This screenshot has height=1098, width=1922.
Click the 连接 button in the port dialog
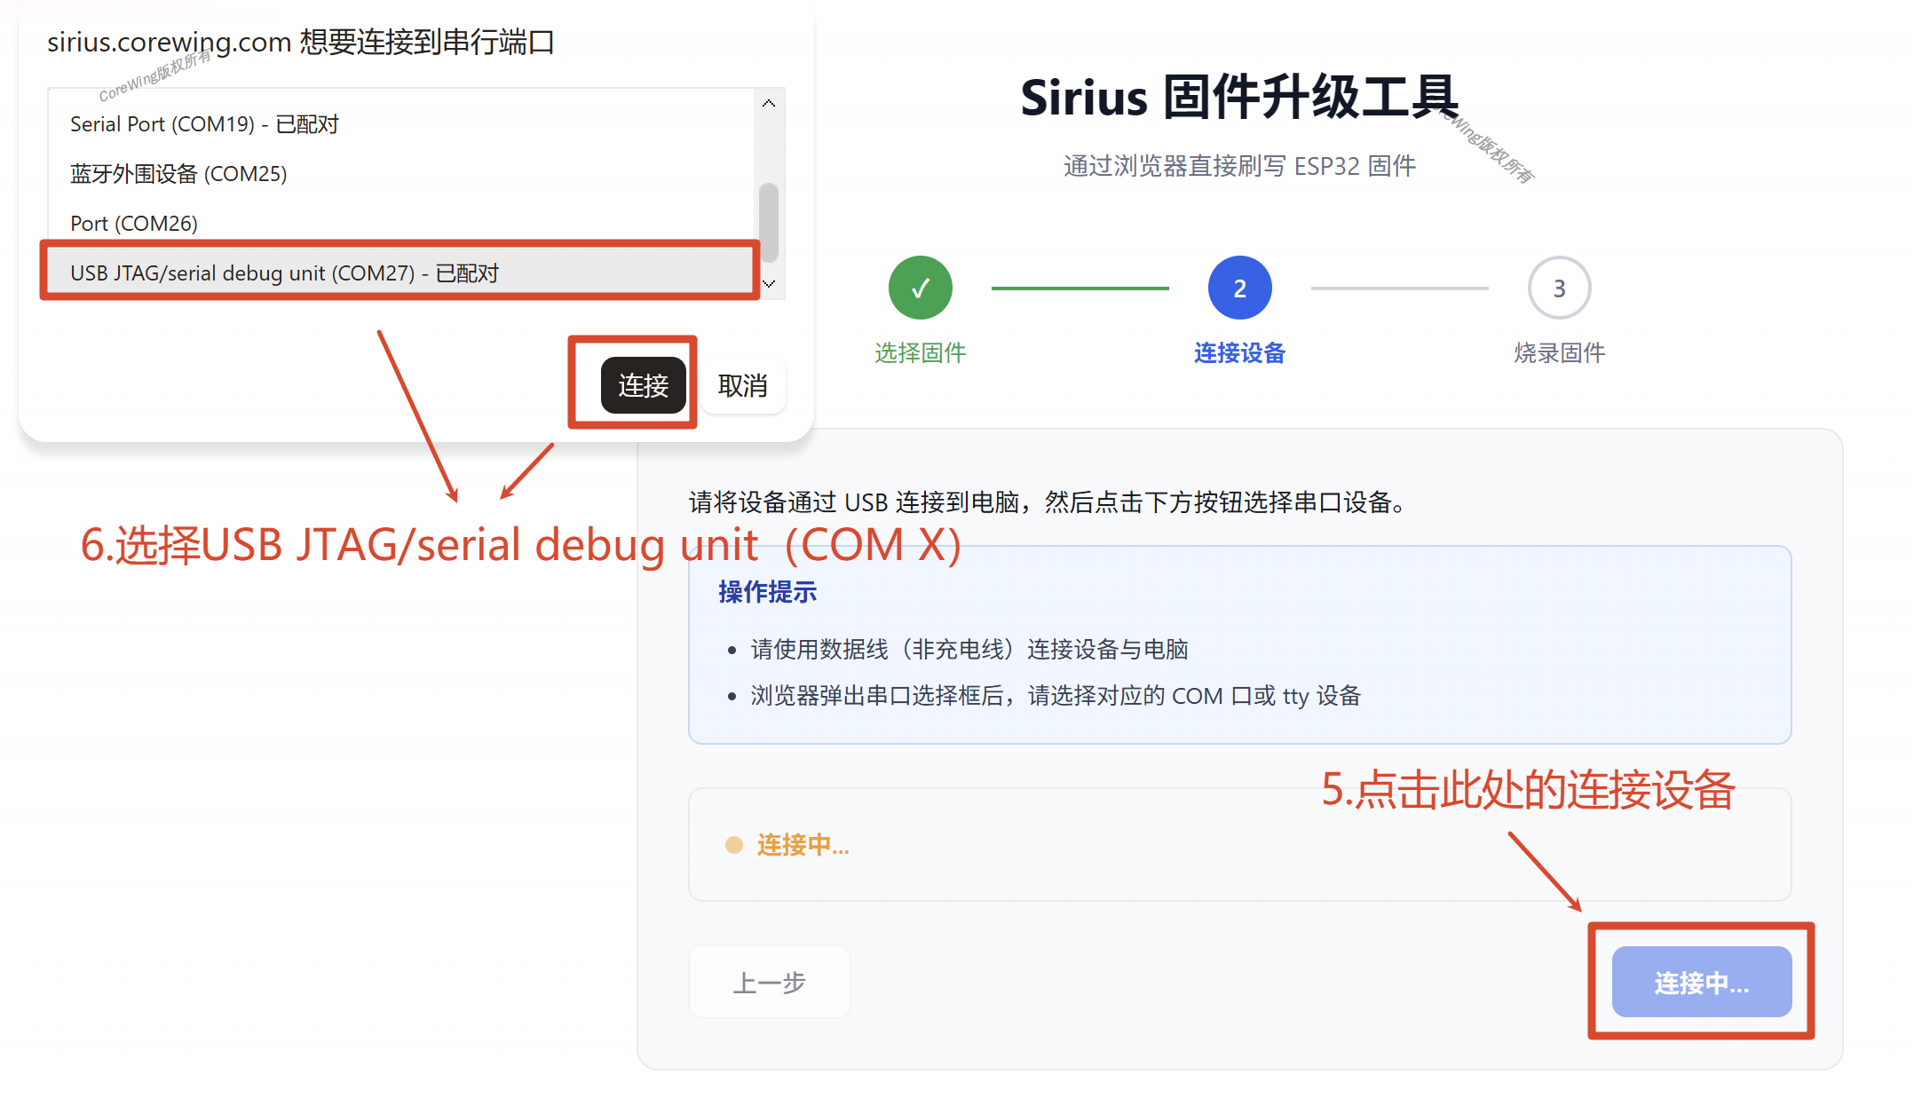click(643, 385)
